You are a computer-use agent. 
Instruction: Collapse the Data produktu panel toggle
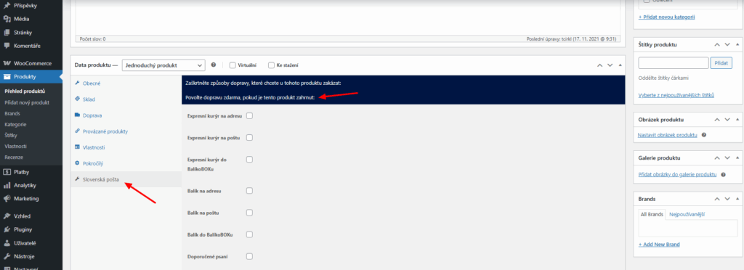pyautogui.click(x=620, y=65)
